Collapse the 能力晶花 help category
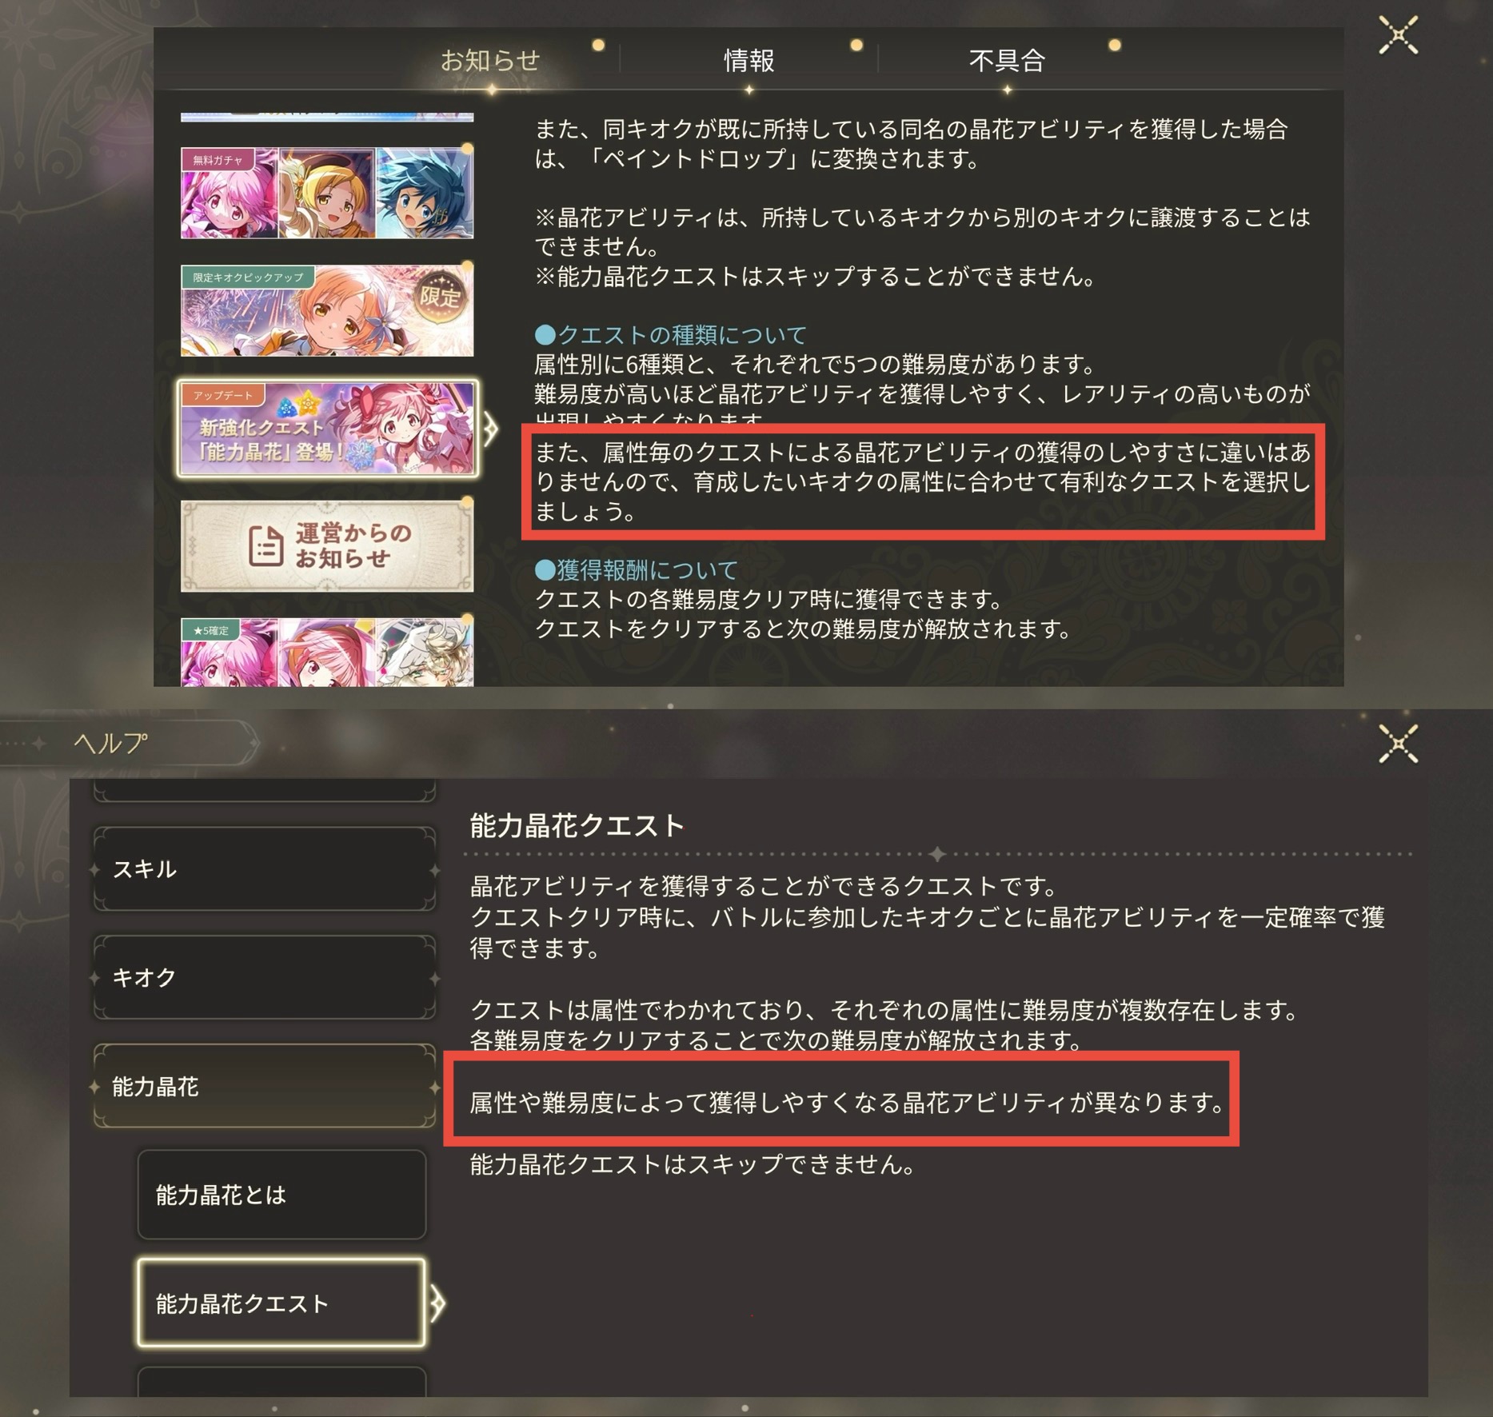The width and height of the screenshot is (1493, 1417). [265, 1086]
